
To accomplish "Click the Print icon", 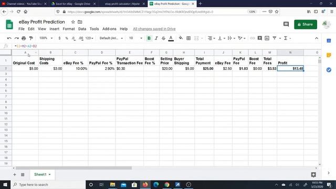I will (x=24, y=38).
